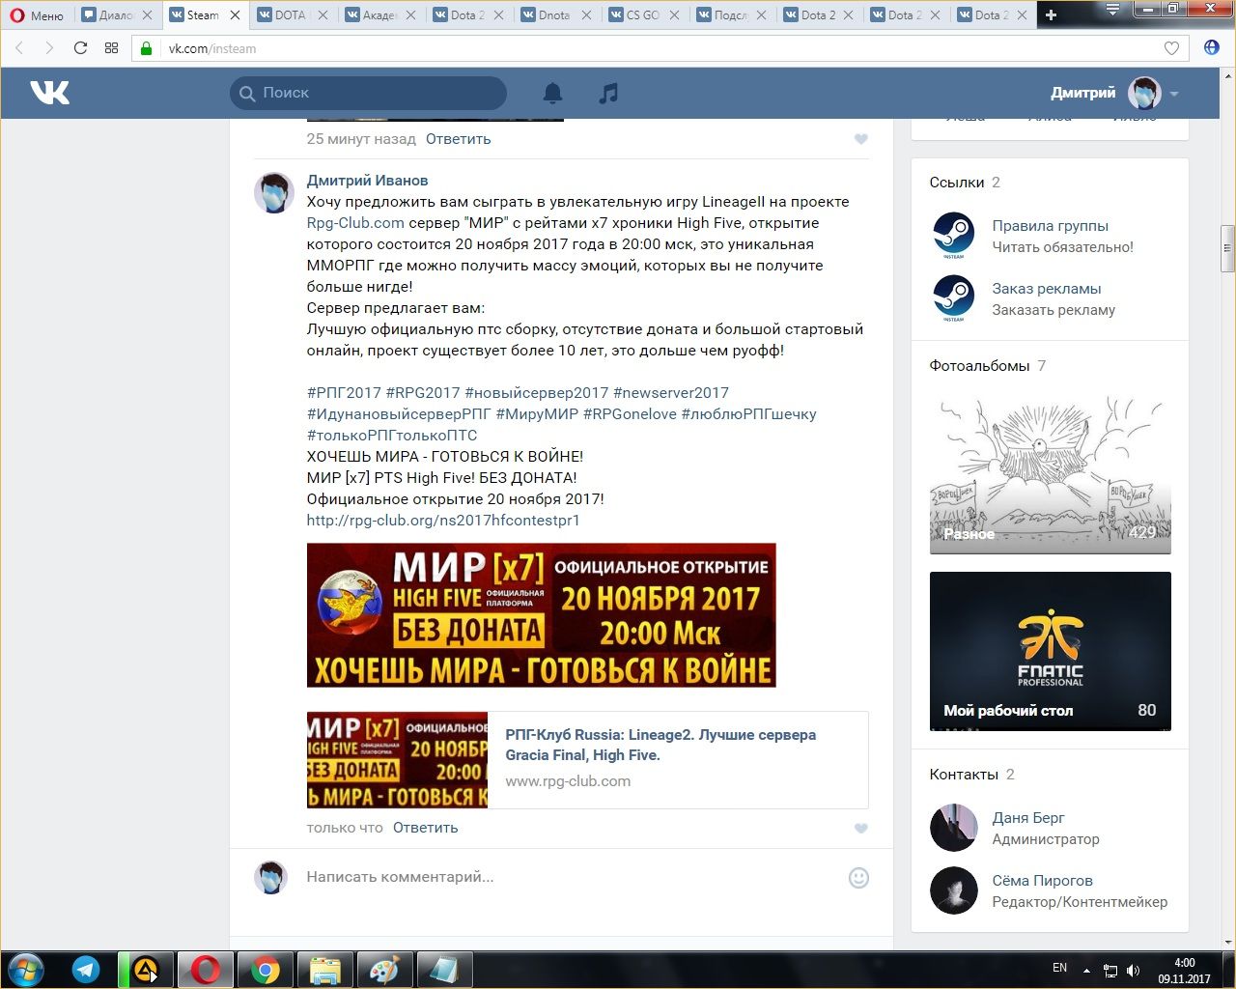Viewport: 1236px width, 989px height.
Task: Click Дмитрий Иванов's comment avatar
Action: point(273,193)
